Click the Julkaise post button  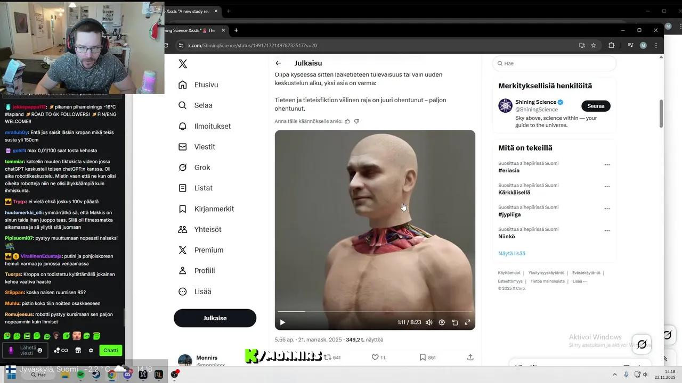[x=215, y=318]
